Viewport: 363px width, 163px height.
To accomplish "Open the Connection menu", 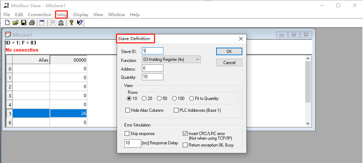I will pos(39,15).
